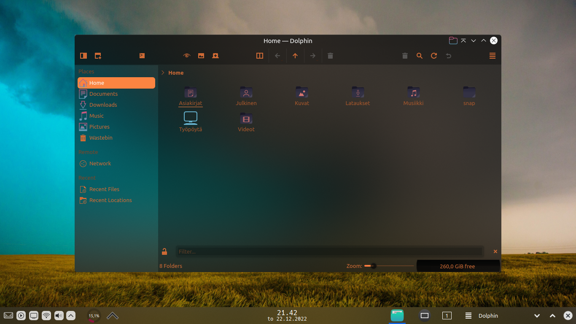Create a new folder

98,55
